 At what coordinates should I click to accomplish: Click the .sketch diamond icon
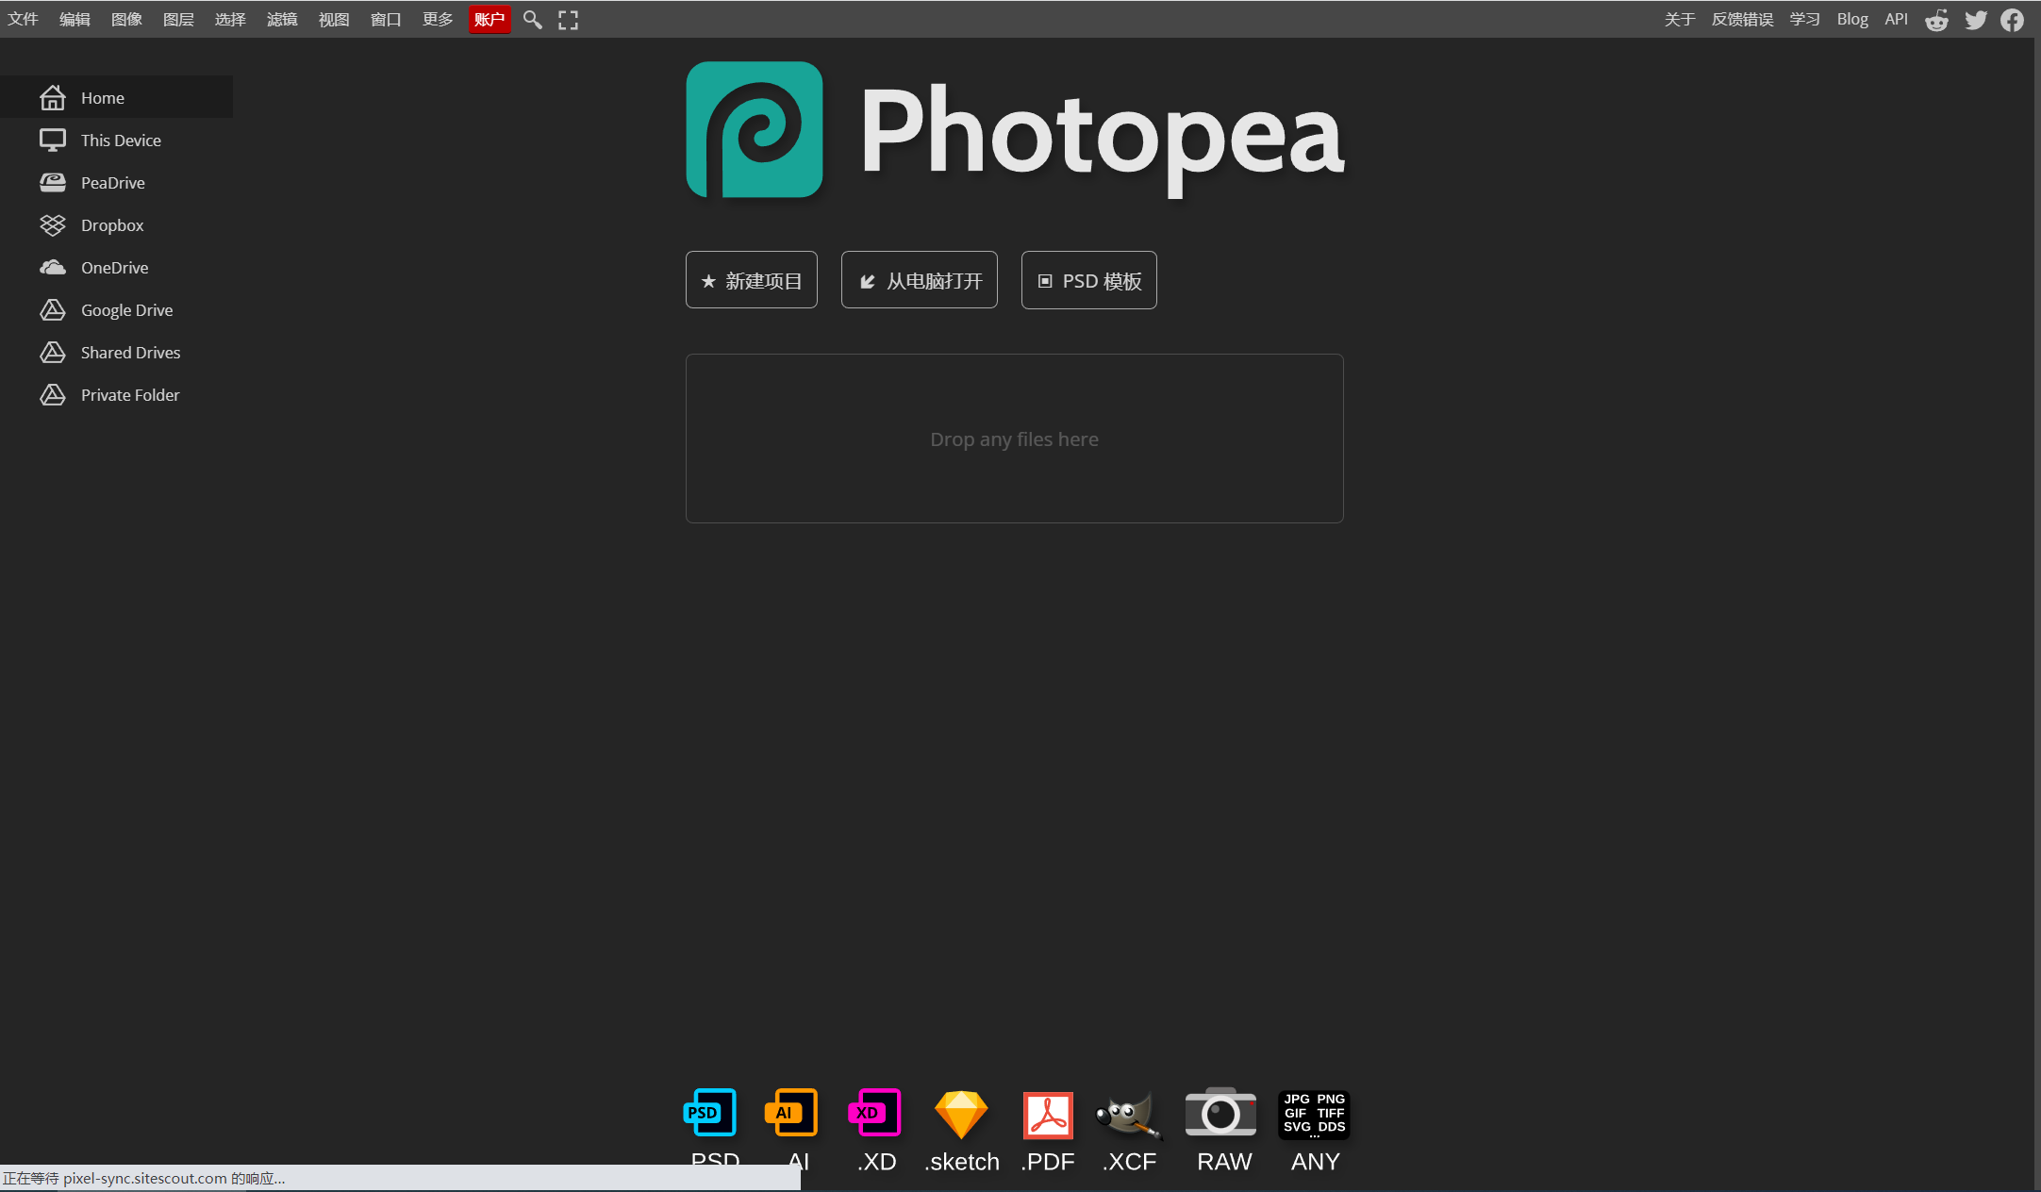[960, 1114]
